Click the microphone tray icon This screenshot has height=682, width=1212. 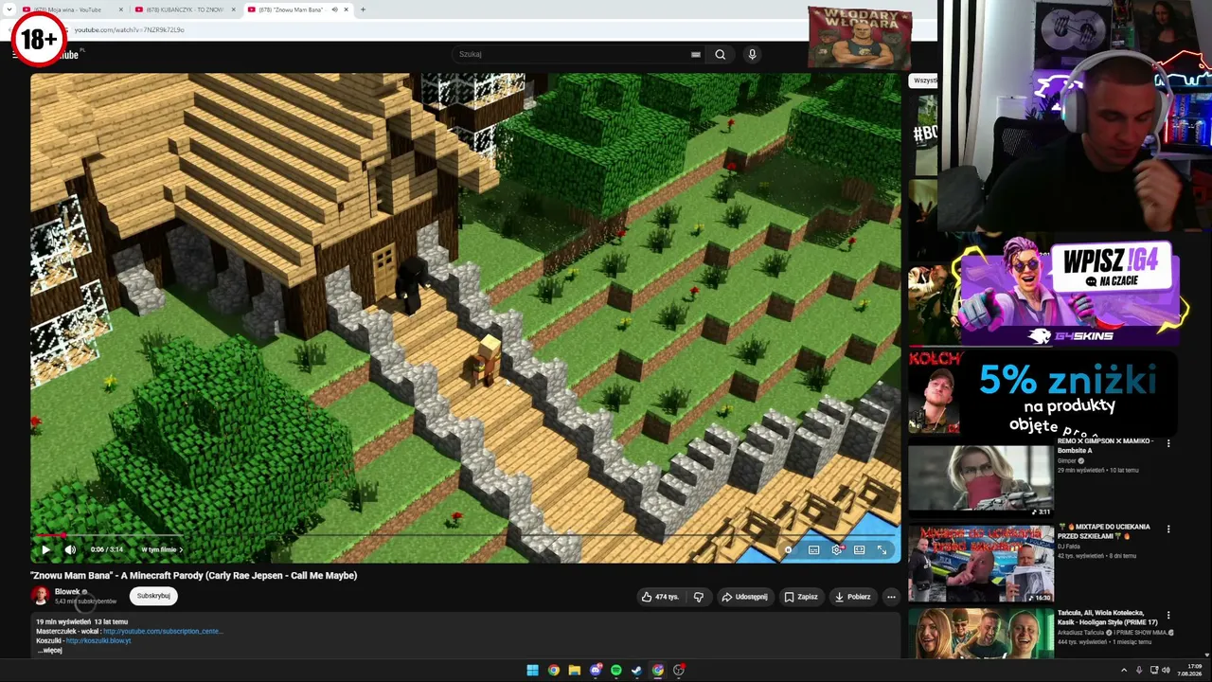point(1139,671)
